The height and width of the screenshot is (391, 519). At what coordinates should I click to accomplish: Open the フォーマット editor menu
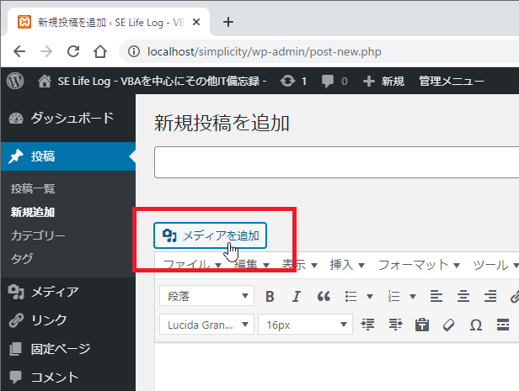click(x=419, y=264)
